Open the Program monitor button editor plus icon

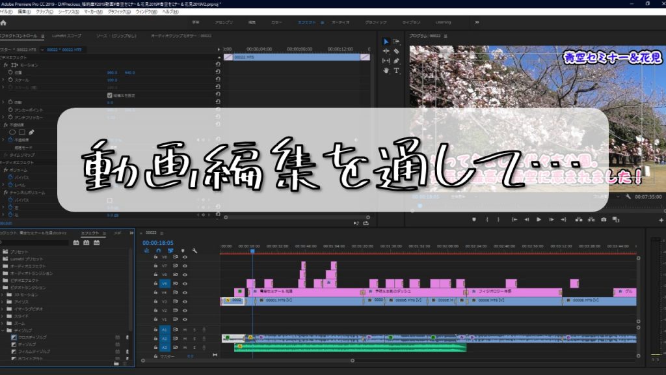tap(661, 220)
